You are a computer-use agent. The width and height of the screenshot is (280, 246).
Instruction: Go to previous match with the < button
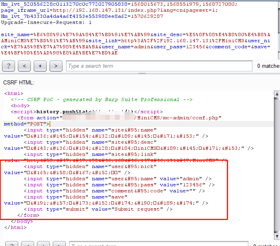(24, 66)
